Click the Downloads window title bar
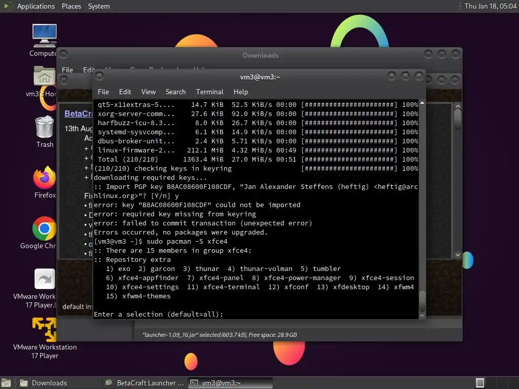 click(x=261, y=55)
